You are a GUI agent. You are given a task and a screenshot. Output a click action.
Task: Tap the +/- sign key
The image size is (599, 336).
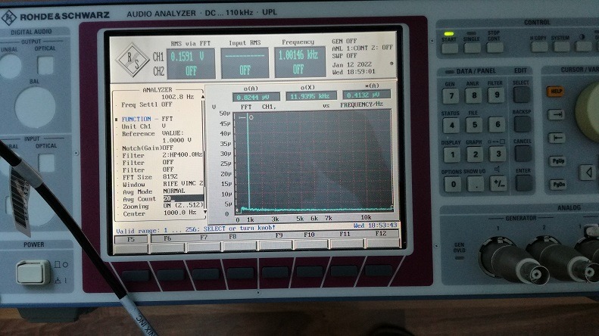499,184
